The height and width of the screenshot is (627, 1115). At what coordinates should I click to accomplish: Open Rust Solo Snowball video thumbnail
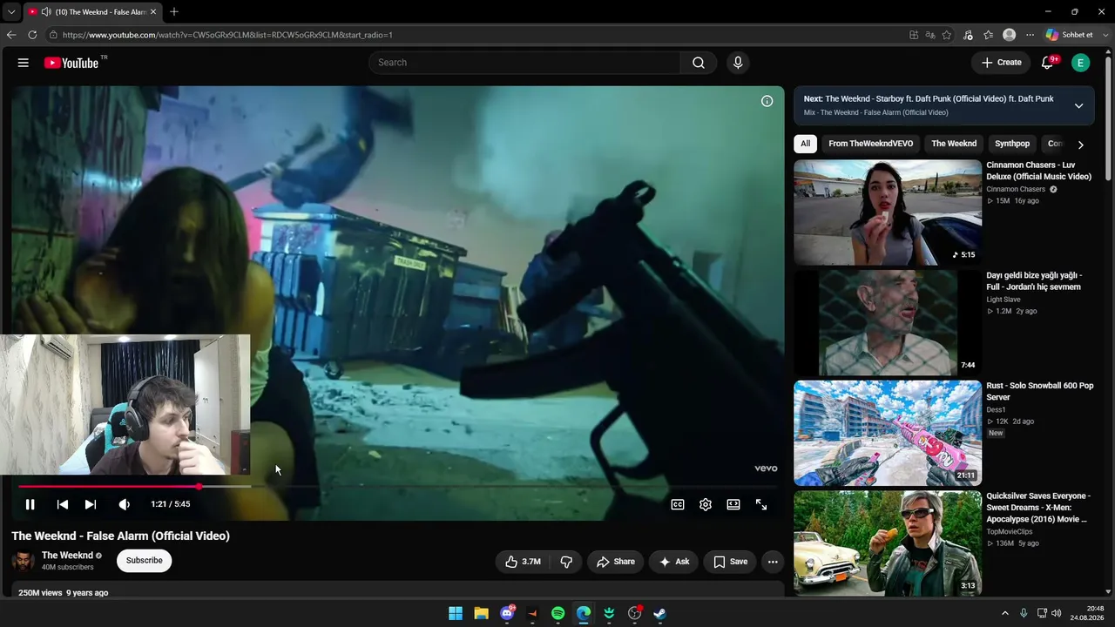[888, 433]
